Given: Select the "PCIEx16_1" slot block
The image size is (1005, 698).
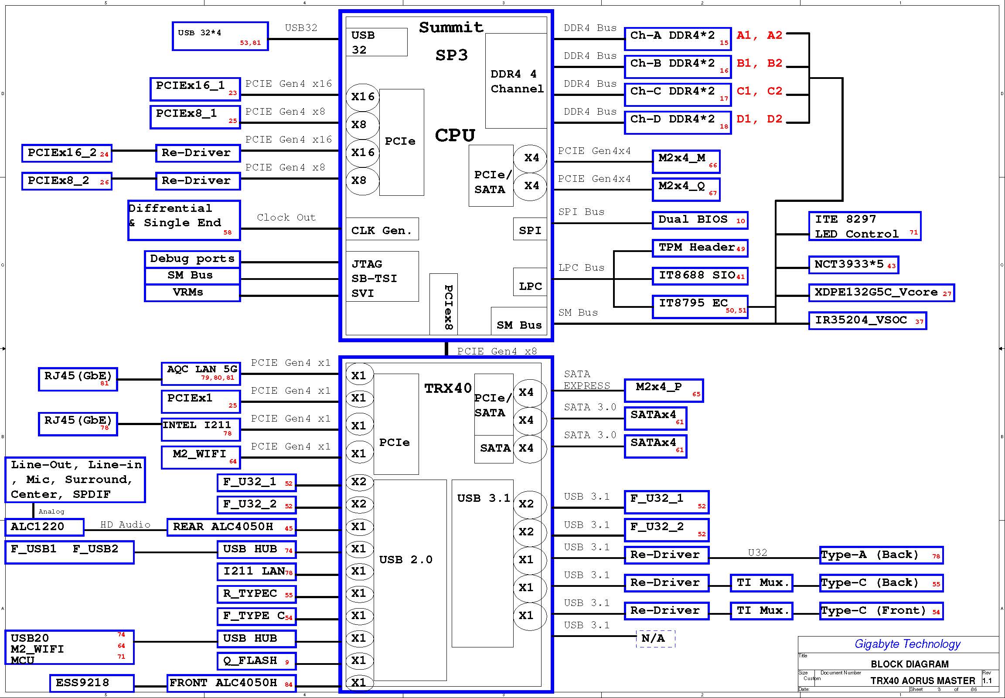Looking at the screenshot, I should [195, 89].
